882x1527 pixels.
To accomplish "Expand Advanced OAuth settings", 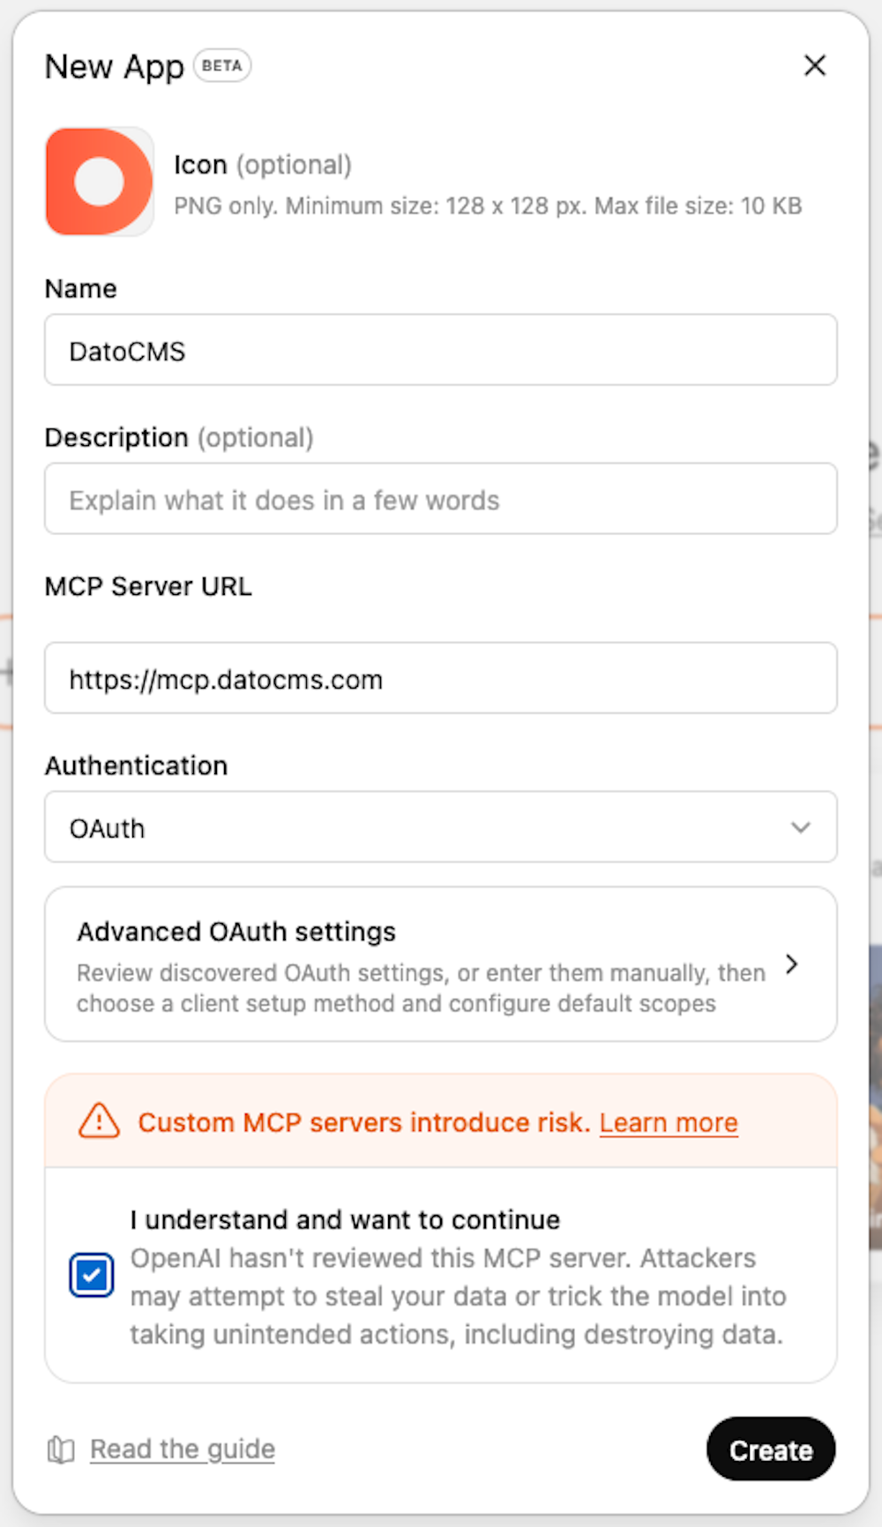I will pyautogui.click(x=441, y=965).
